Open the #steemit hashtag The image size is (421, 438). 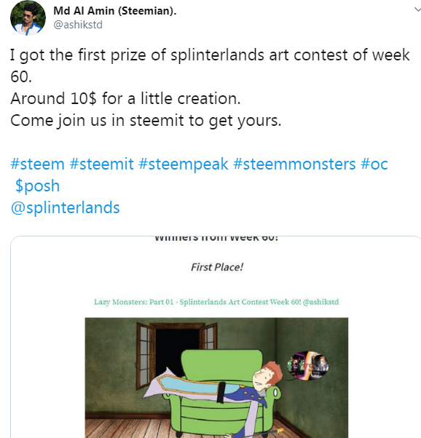pyautogui.click(x=101, y=164)
